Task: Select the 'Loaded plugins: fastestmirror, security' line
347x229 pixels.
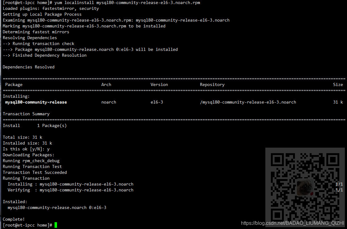Action: 51,8
